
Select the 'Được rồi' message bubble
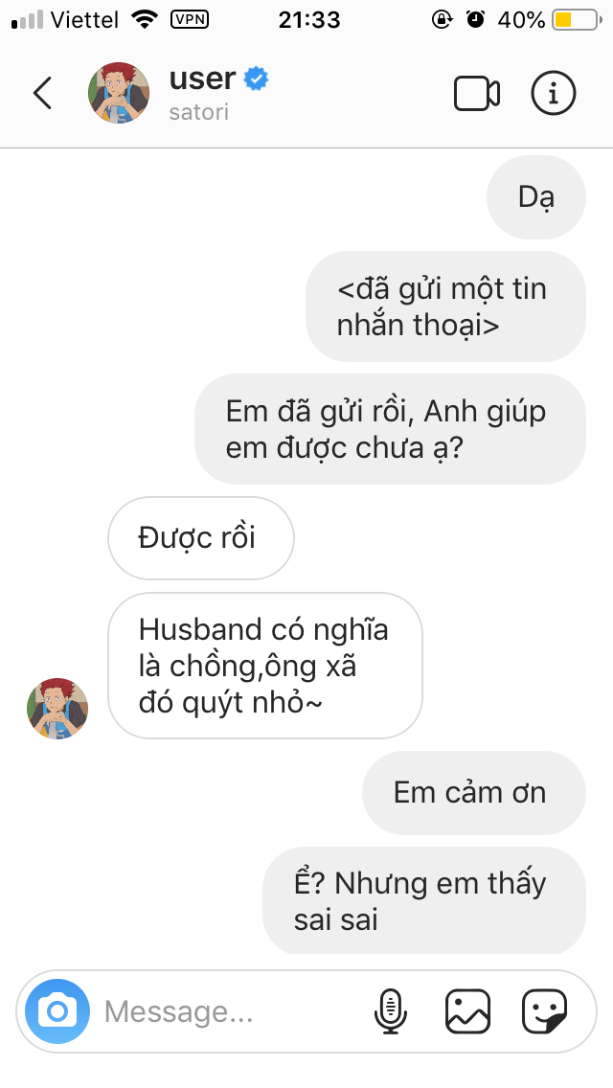tap(200, 537)
